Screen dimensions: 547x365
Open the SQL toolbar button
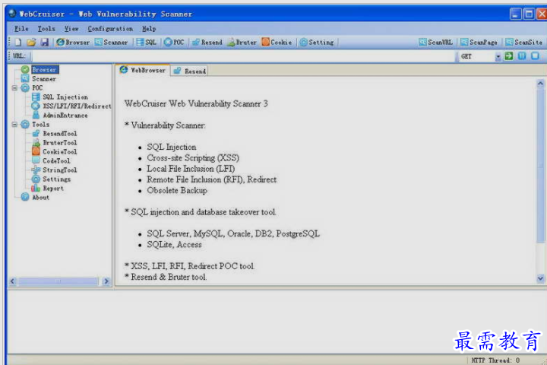click(147, 43)
